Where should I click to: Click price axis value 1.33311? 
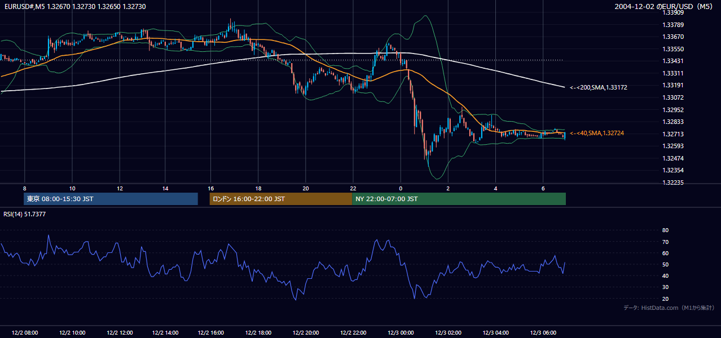point(673,73)
